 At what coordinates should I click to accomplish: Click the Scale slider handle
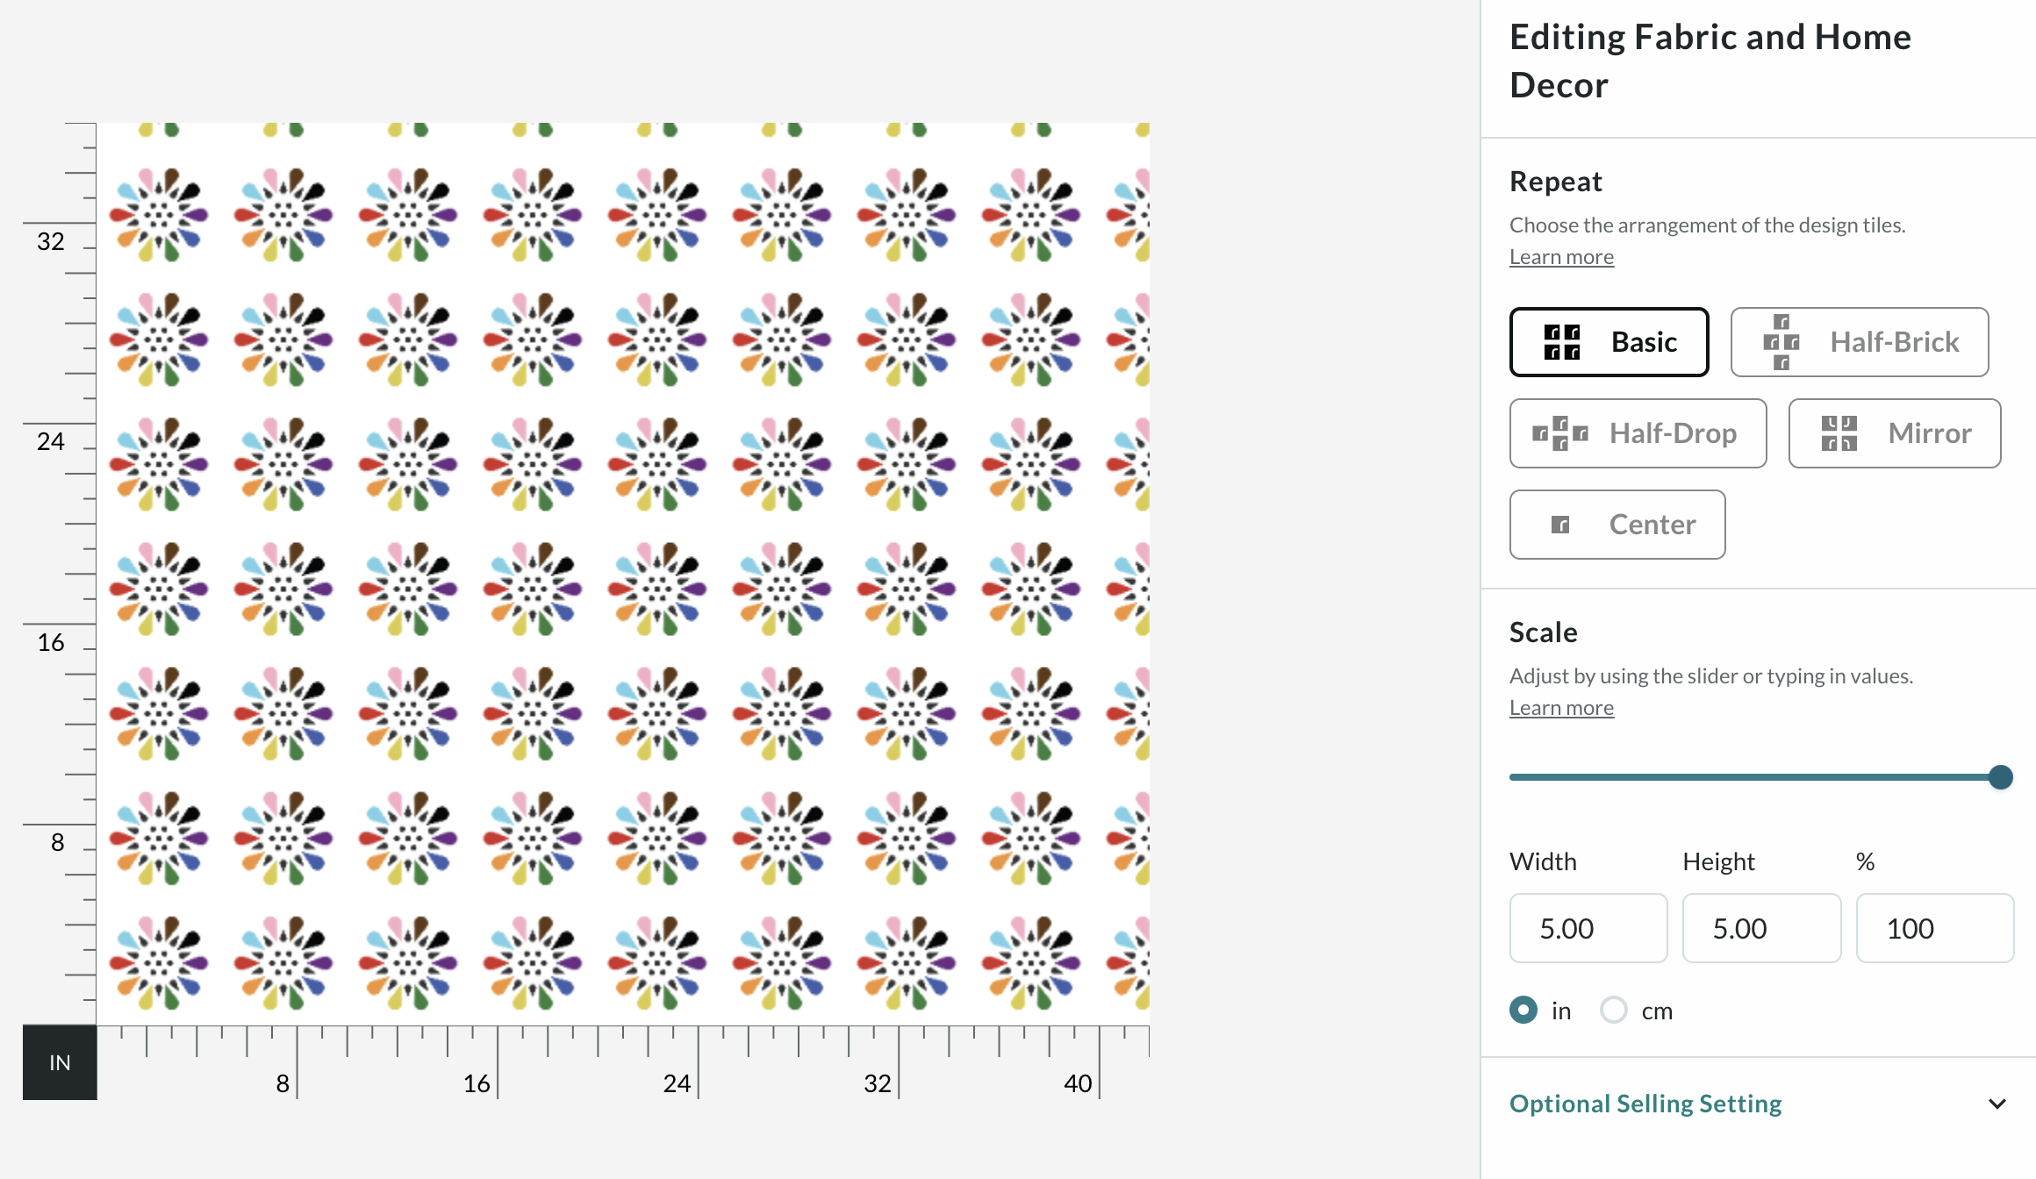pos(2001,777)
